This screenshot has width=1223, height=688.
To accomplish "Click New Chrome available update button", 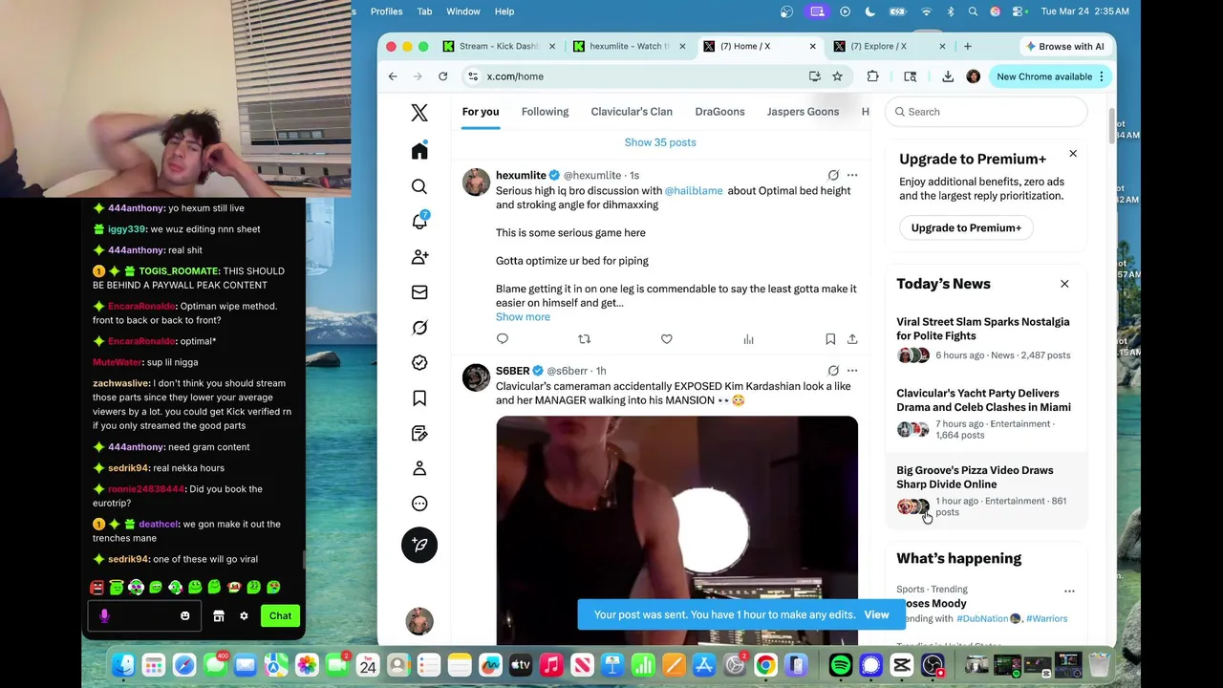I will pos(1050,76).
